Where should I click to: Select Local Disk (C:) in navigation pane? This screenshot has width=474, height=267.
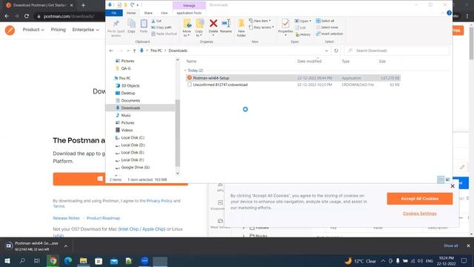pos(133,137)
